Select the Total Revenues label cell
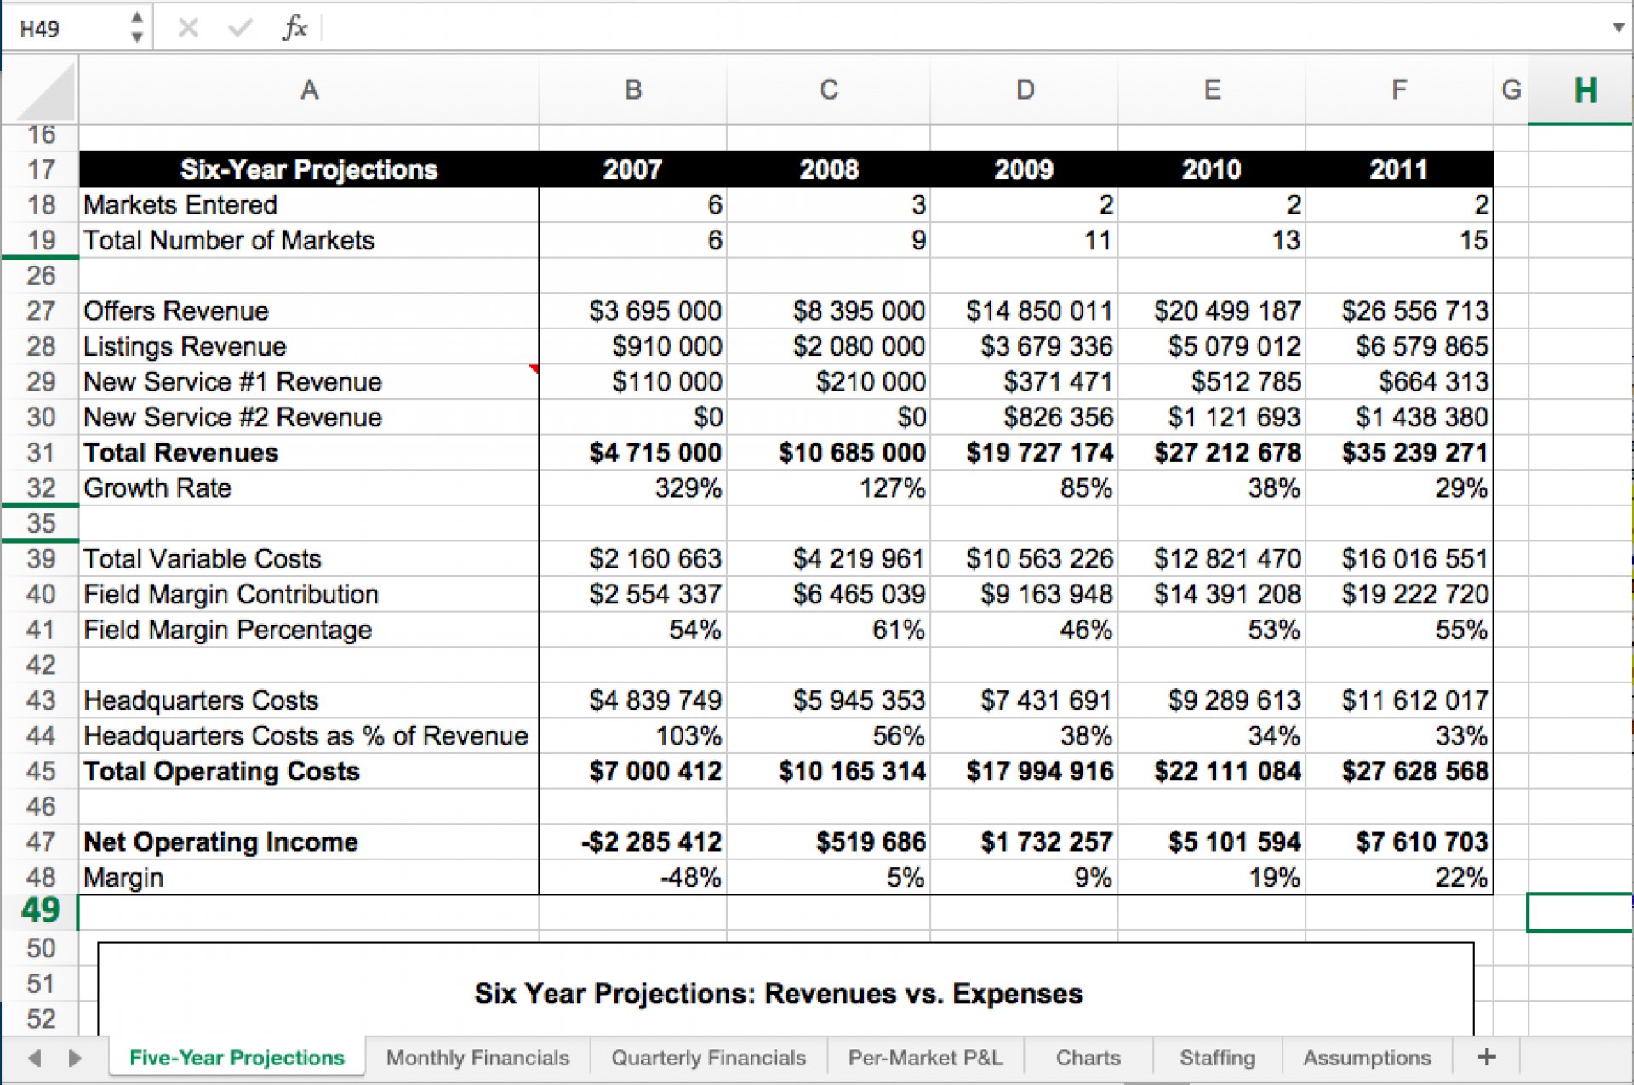 click(309, 453)
